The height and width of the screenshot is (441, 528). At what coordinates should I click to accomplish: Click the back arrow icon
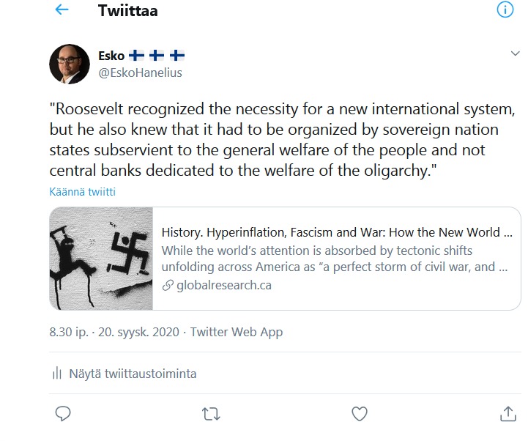tap(62, 10)
